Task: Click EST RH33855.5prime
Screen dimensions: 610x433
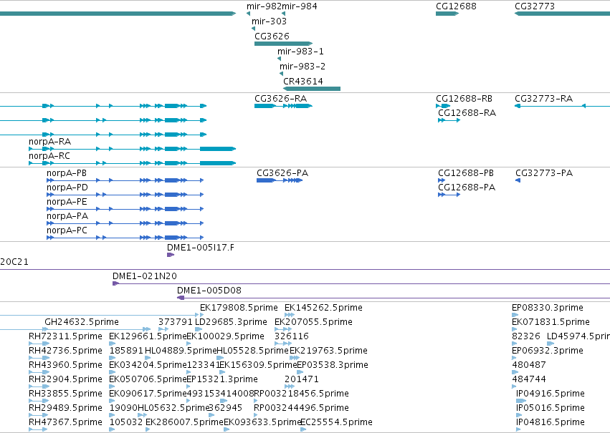Action: tap(65, 394)
